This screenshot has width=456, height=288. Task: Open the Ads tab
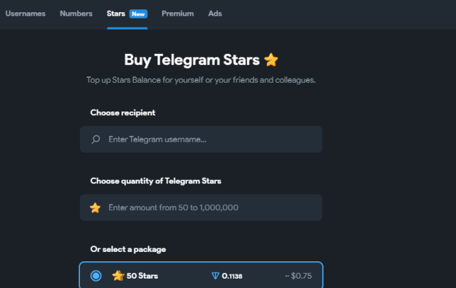point(215,14)
